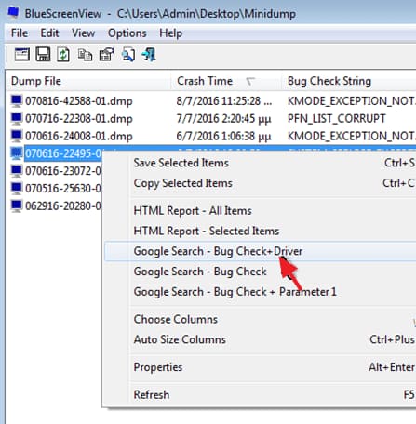This screenshot has height=424, width=416.
Task: Open the Help menu
Action: [x=170, y=33]
